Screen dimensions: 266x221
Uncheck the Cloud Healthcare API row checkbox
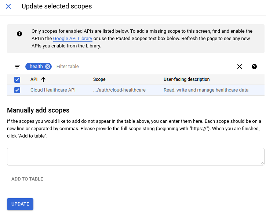pos(17,90)
